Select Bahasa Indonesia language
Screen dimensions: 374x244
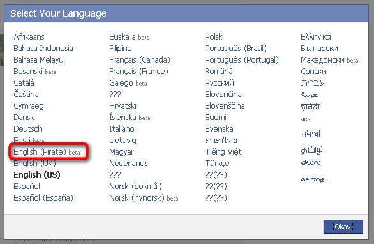(43, 49)
